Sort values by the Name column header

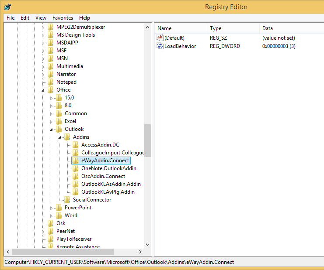pos(181,28)
